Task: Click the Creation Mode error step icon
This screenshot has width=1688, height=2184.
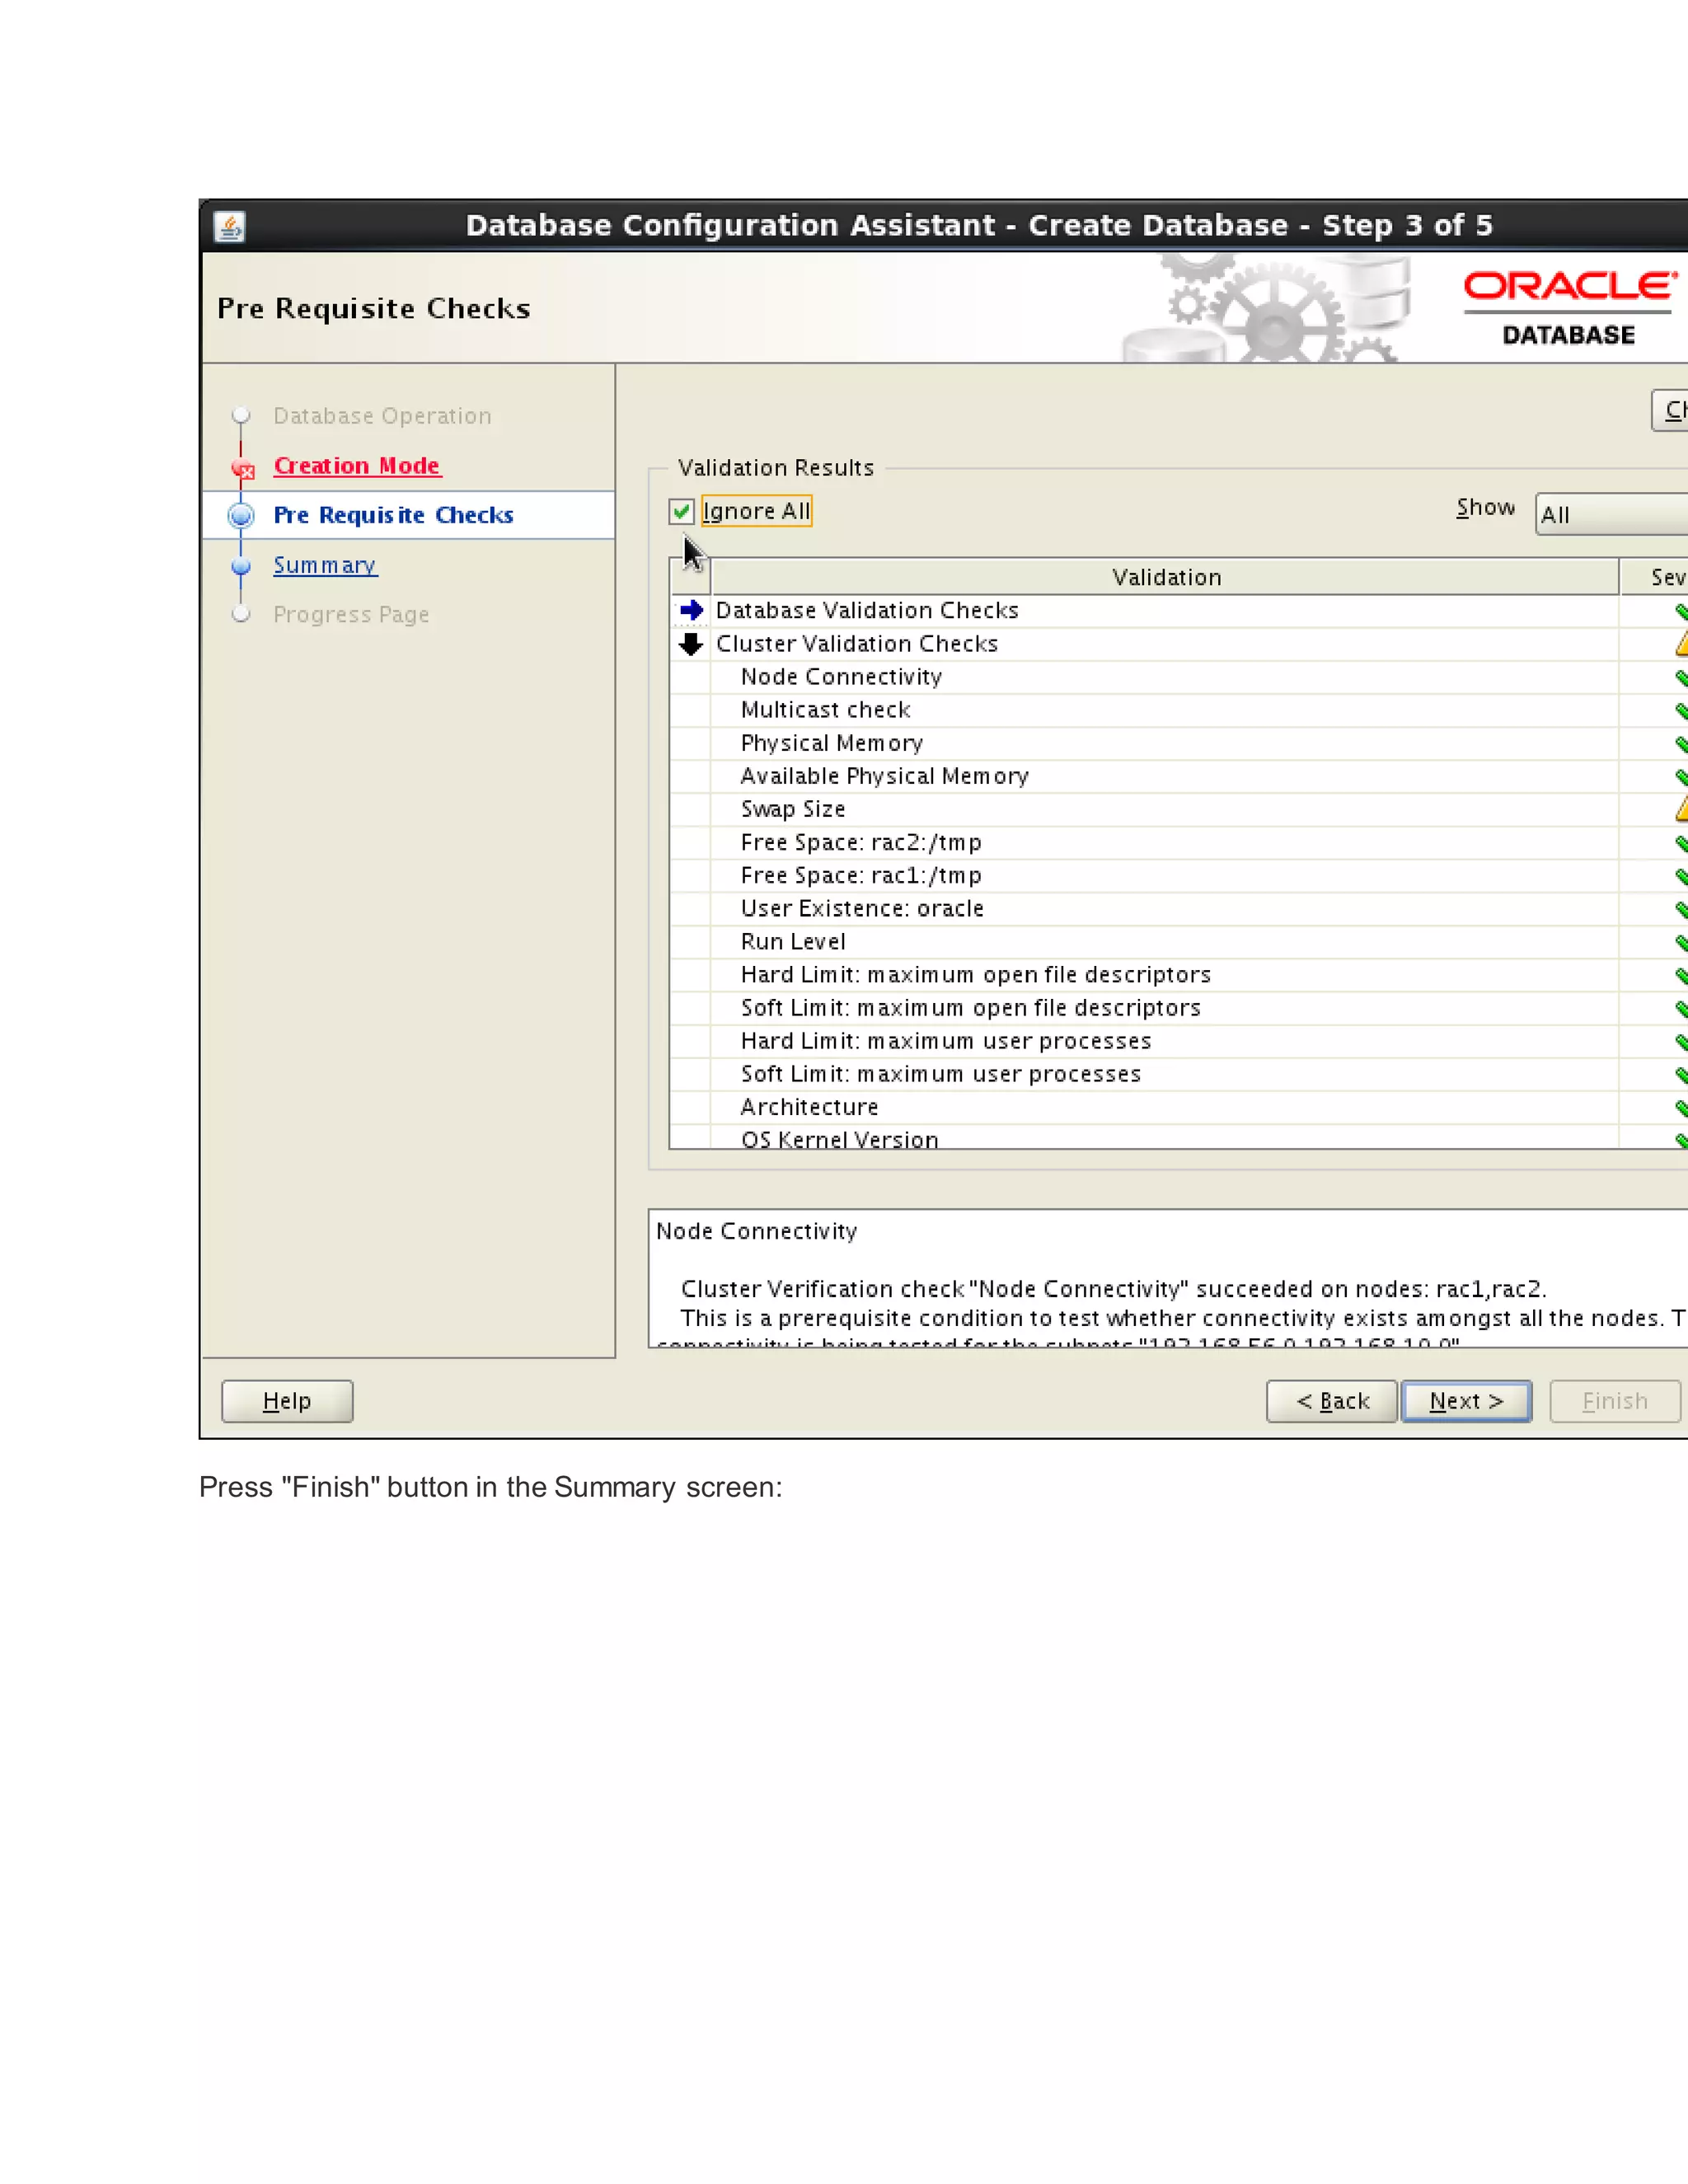Action: 242,467
